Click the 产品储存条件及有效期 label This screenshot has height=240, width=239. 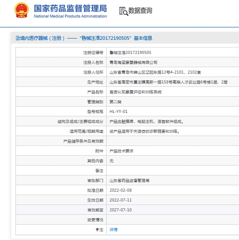pyautogui.click(x=84, y=141)
